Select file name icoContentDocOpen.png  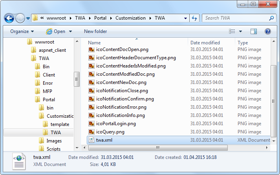122,49
